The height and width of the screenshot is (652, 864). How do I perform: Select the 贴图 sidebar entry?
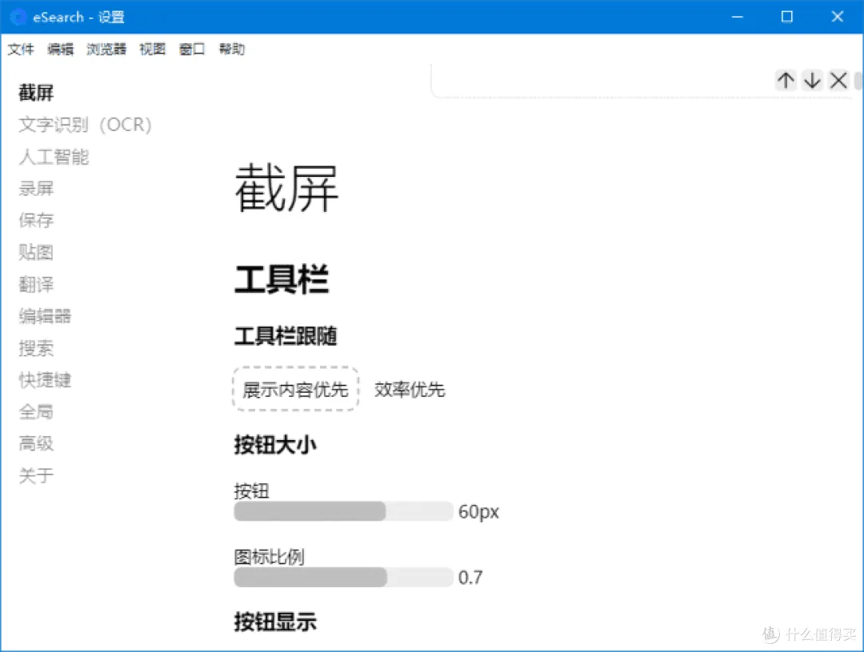click(36, 252)
